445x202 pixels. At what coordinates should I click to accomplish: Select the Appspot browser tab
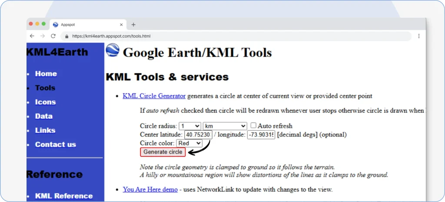tap(88, 25)
